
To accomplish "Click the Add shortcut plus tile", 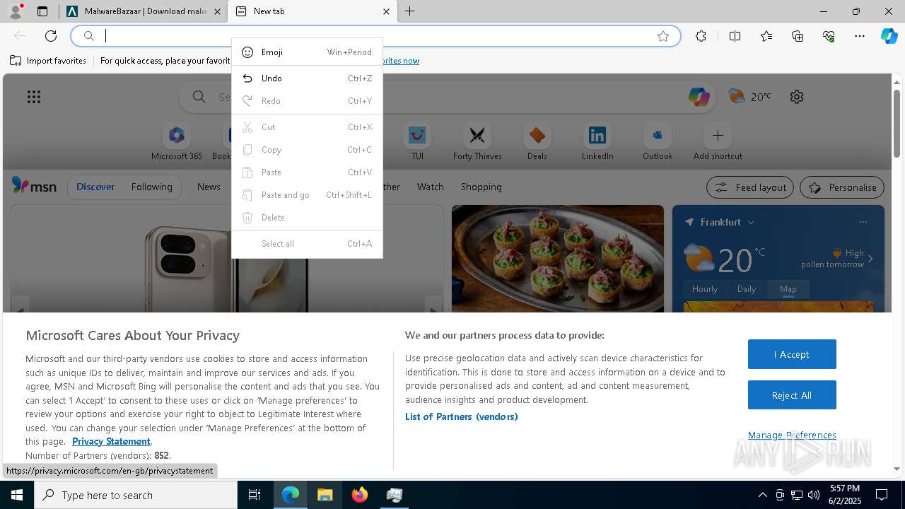I will pyautogui.click(x=718, y=142).
